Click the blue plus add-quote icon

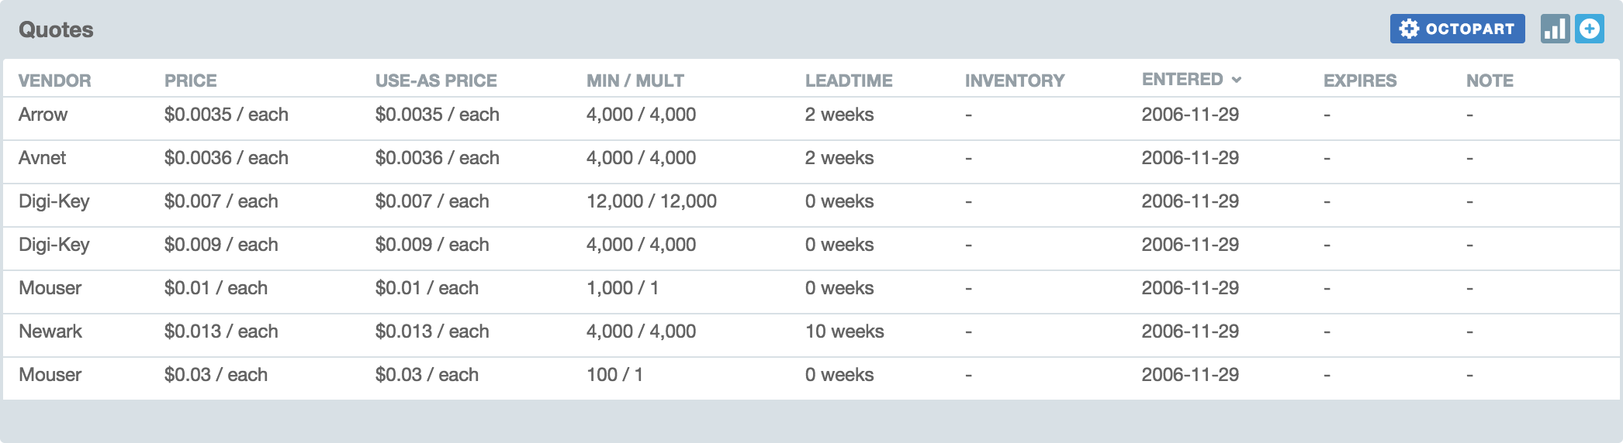point(1590,29)
